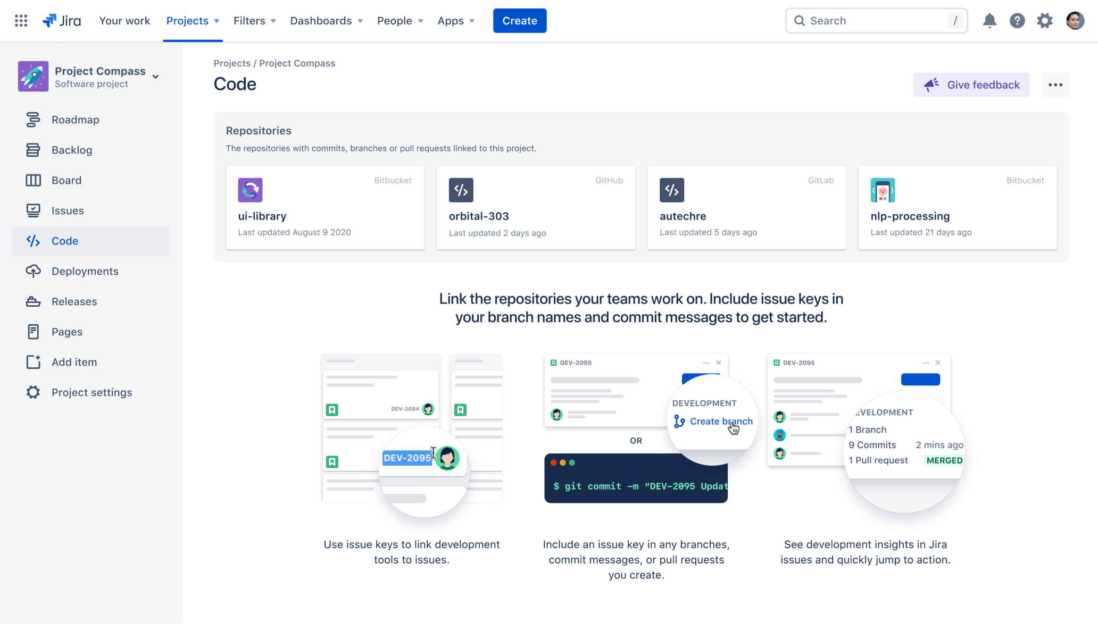Click the Settings gear icon in top bar
This screenshot has width=1098, height=624.
coord(1046,20)
